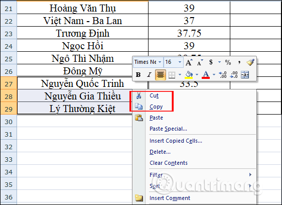Click the Borders icon in mini toolbar
This screenshot has height=205, width=282.
pos(172,74)
